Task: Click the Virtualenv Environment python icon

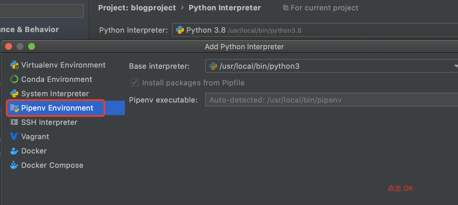Action: (x=14, y=65)
